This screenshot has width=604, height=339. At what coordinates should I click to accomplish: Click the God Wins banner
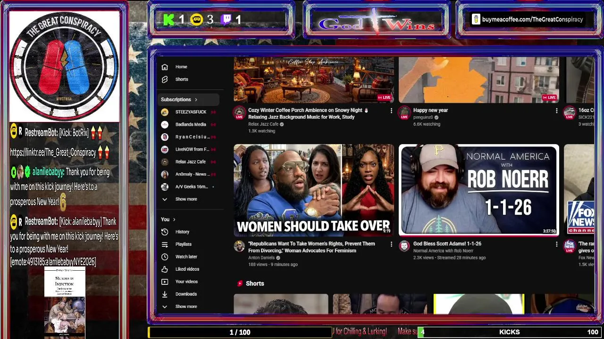pyautogui.click(x=377, y=21)
